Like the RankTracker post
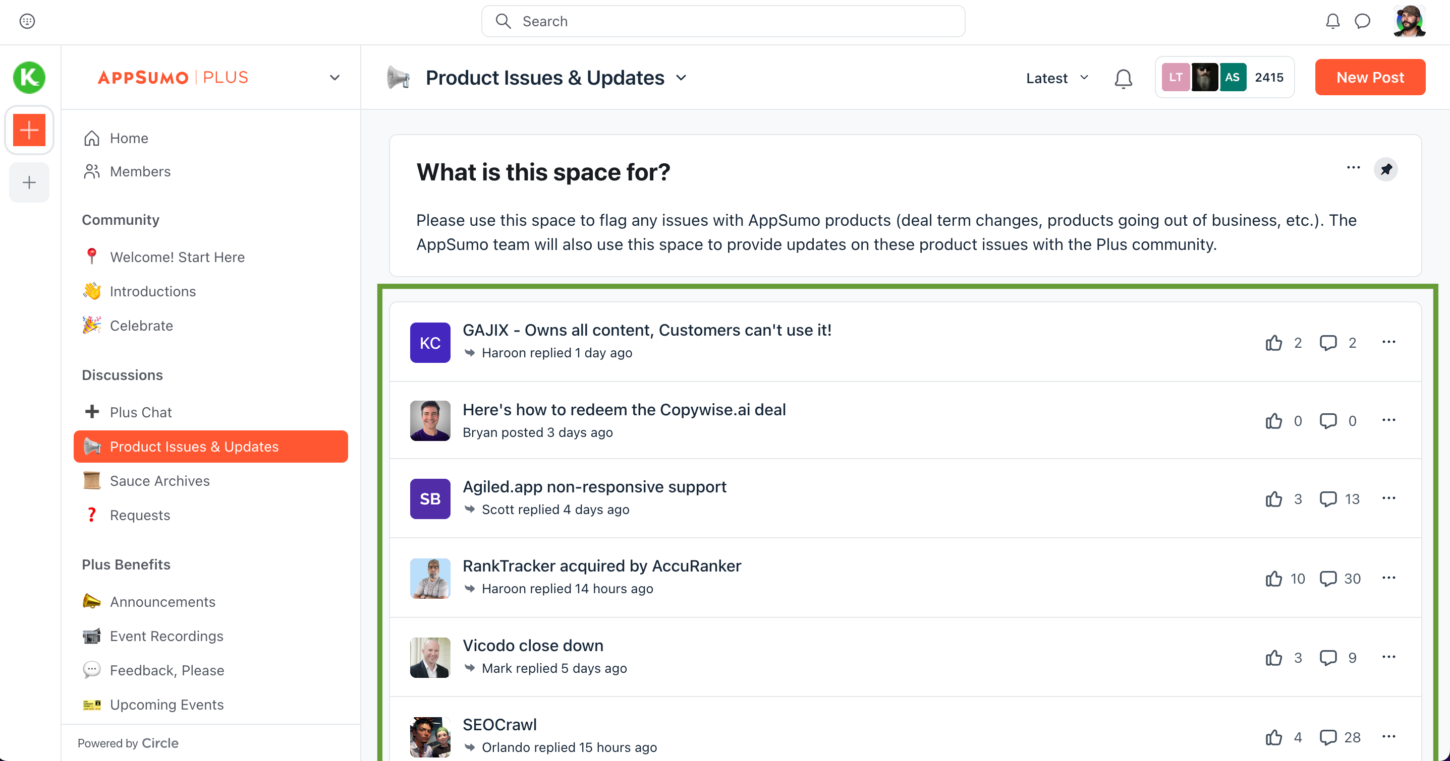 pos(1273,579)
